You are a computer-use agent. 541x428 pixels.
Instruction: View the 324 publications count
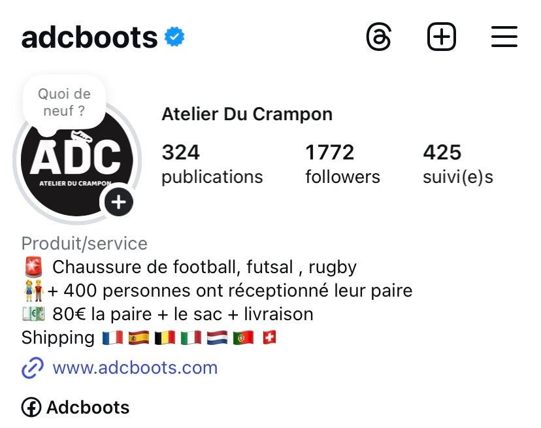pyautogui.click(x=212, y=164)
